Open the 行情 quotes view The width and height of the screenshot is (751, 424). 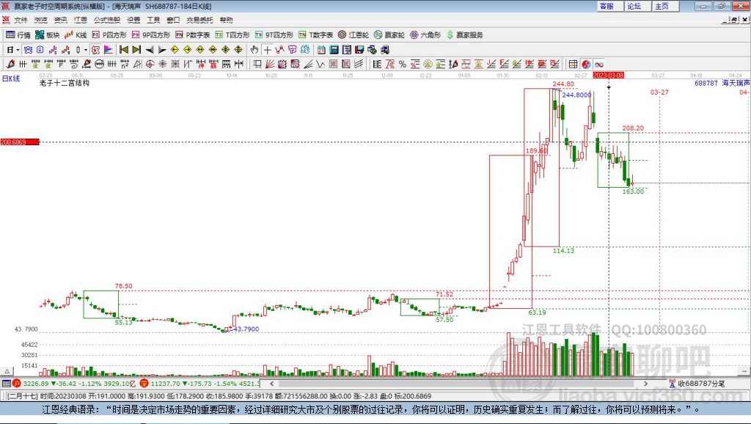(18, 34)
